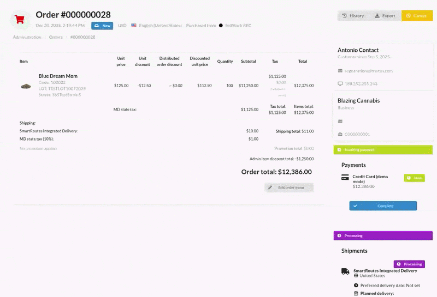Click the delivery truck shipment icon
The width and height of the screenshot is (437, 297).
(345, 271)
